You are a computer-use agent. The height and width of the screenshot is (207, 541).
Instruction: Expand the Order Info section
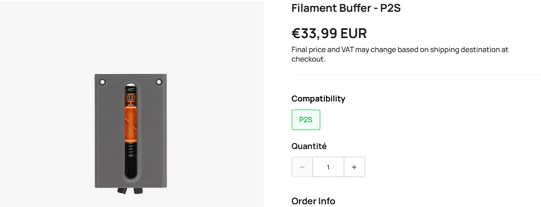(313, 201)
